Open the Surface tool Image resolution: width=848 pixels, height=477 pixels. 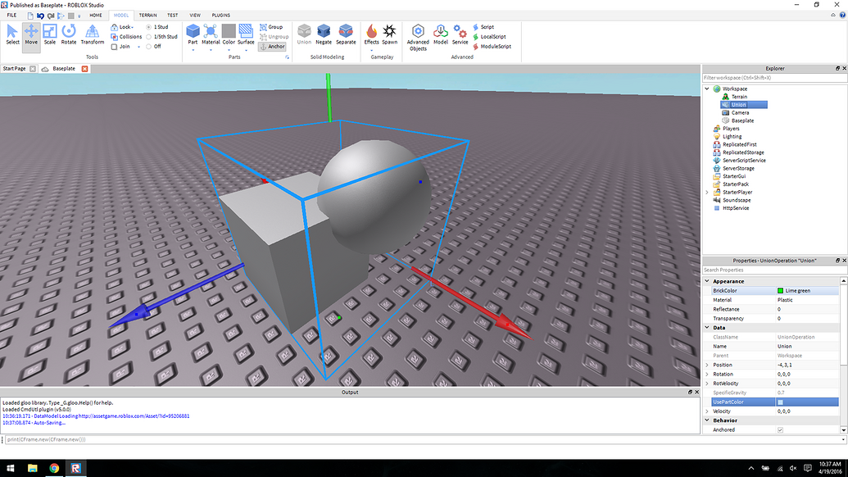(x=246, y=34)
